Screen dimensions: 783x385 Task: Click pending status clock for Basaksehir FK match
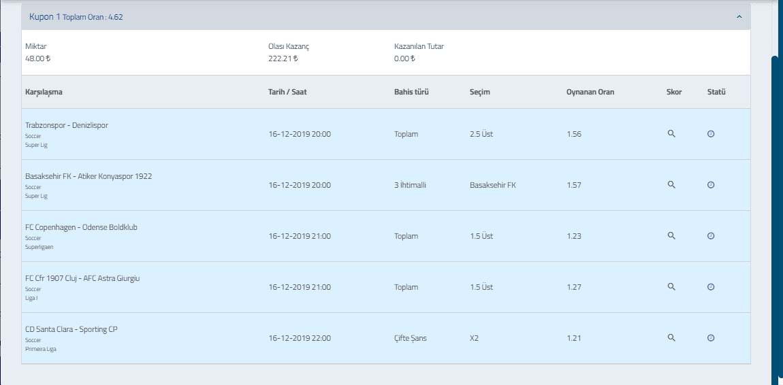711,184
